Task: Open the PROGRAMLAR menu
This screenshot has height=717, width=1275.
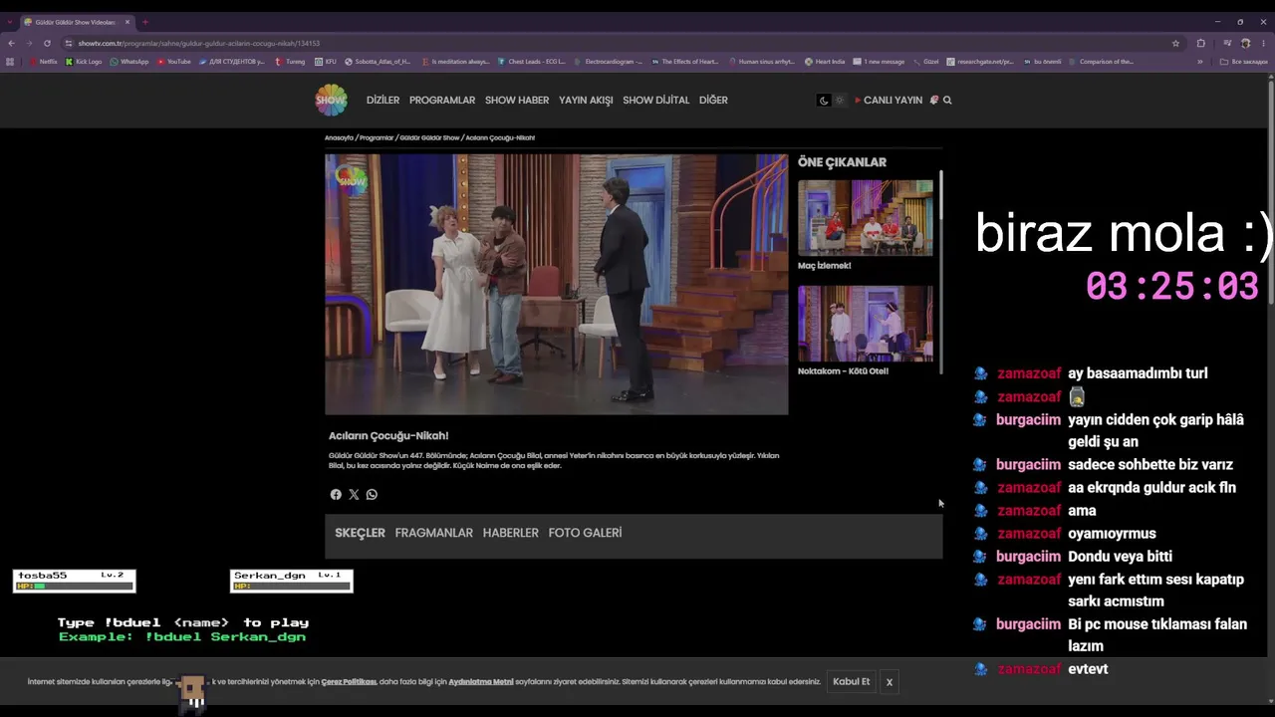Action: [x=442, y=101]
